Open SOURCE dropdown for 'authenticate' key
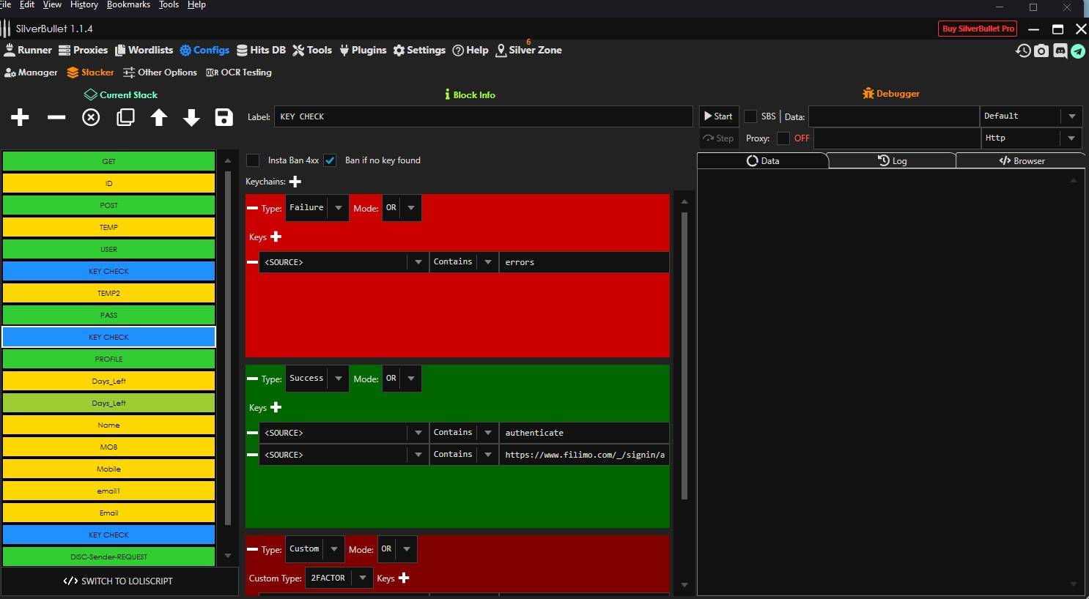 344,433
